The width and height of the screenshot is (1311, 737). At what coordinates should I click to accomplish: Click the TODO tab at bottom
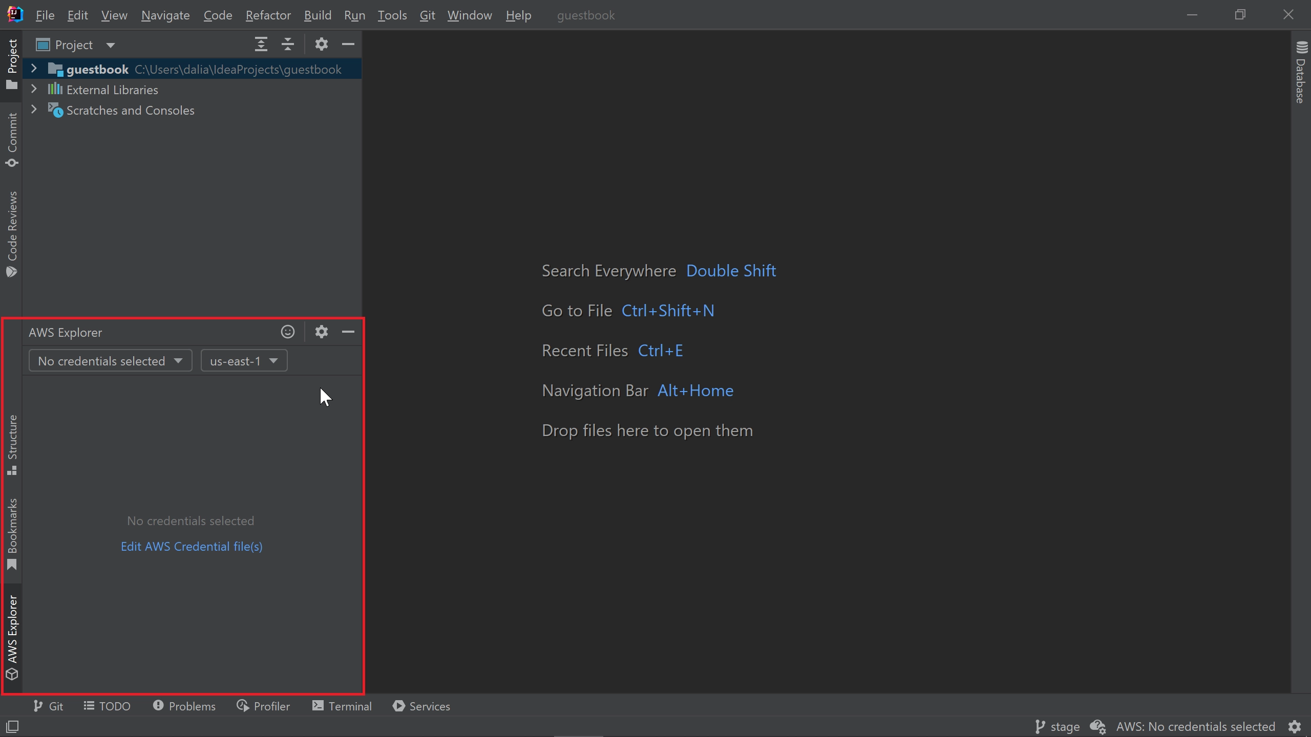pos(107,705)
